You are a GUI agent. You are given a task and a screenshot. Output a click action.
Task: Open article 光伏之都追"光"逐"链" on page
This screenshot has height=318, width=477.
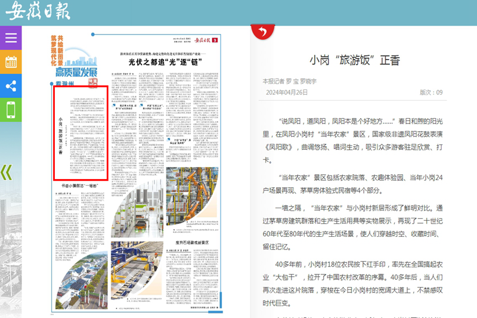[x=165, y=62]
